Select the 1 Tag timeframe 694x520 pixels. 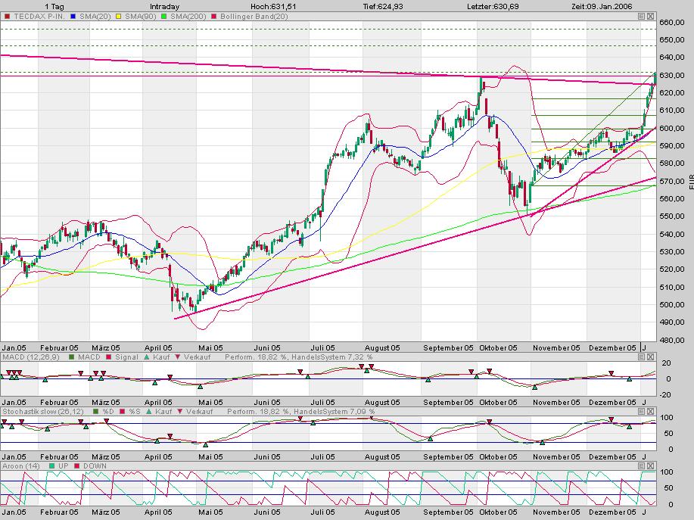pyautogui.click(x=53, y=5)
